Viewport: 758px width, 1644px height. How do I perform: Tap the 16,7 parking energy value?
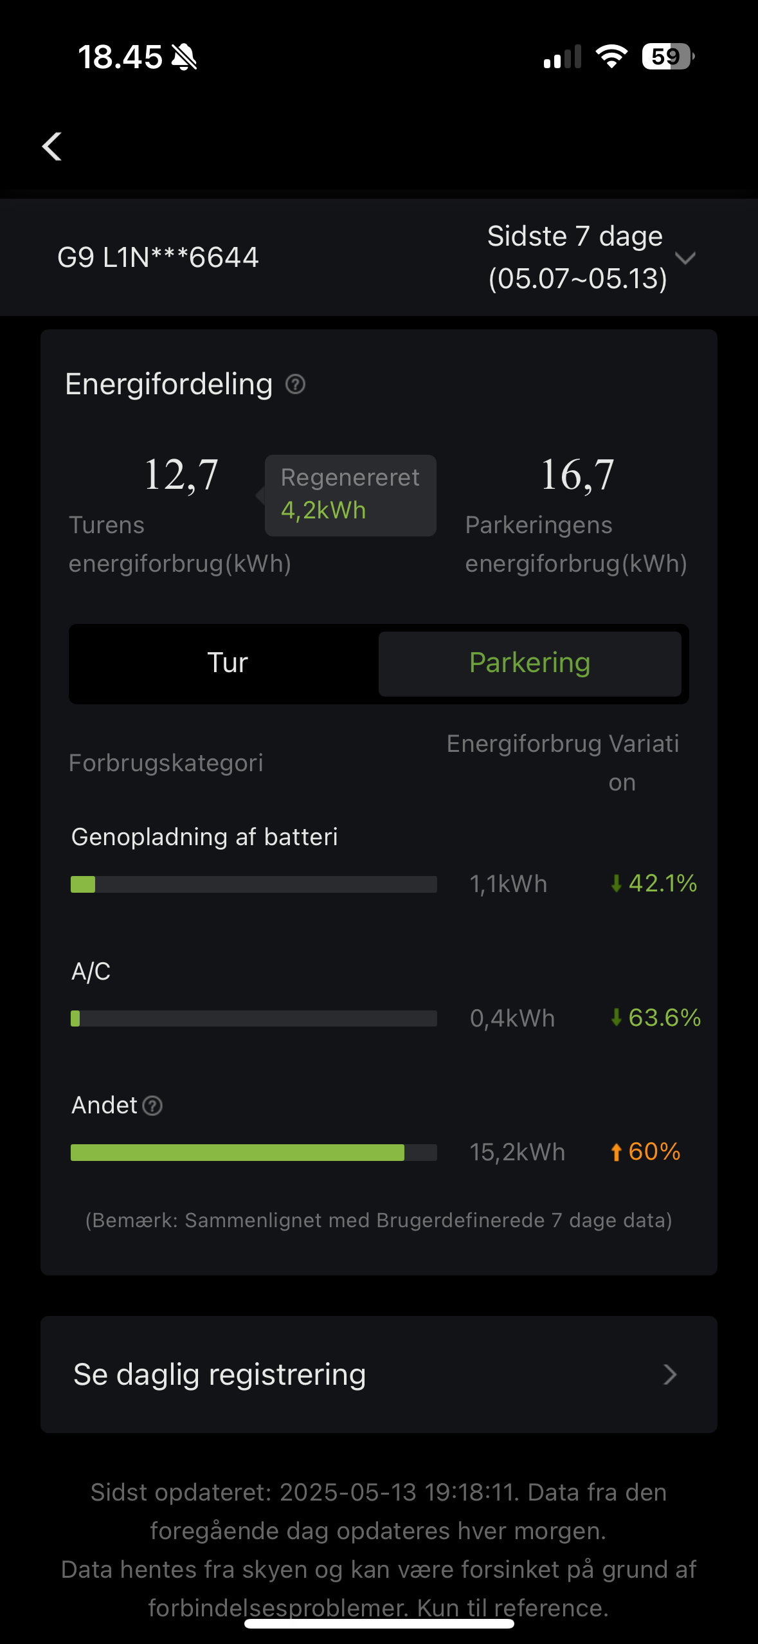577,475
